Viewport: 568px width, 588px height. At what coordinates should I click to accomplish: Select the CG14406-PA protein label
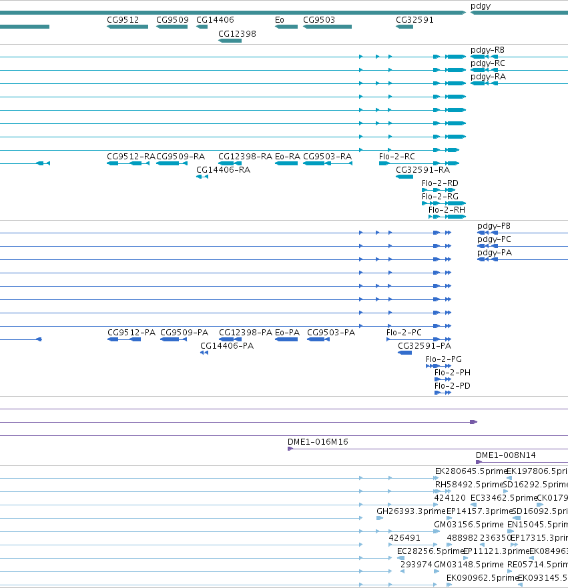click(x=227, y=346)
